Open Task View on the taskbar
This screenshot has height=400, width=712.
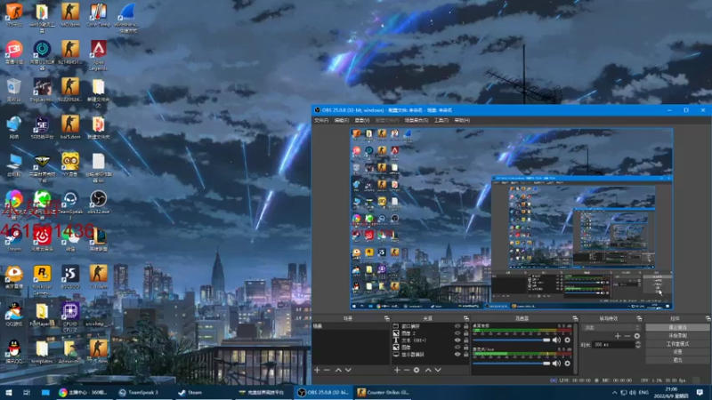pyautogui.click(x=27, y=393)
